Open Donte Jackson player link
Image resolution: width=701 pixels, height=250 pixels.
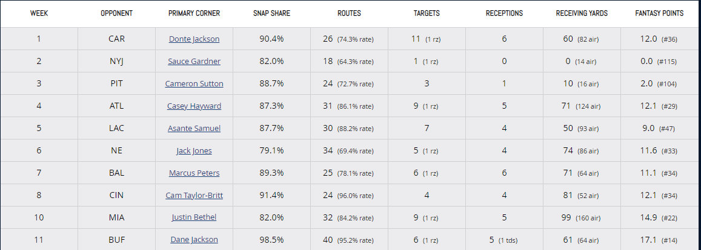tap(194, 39)
